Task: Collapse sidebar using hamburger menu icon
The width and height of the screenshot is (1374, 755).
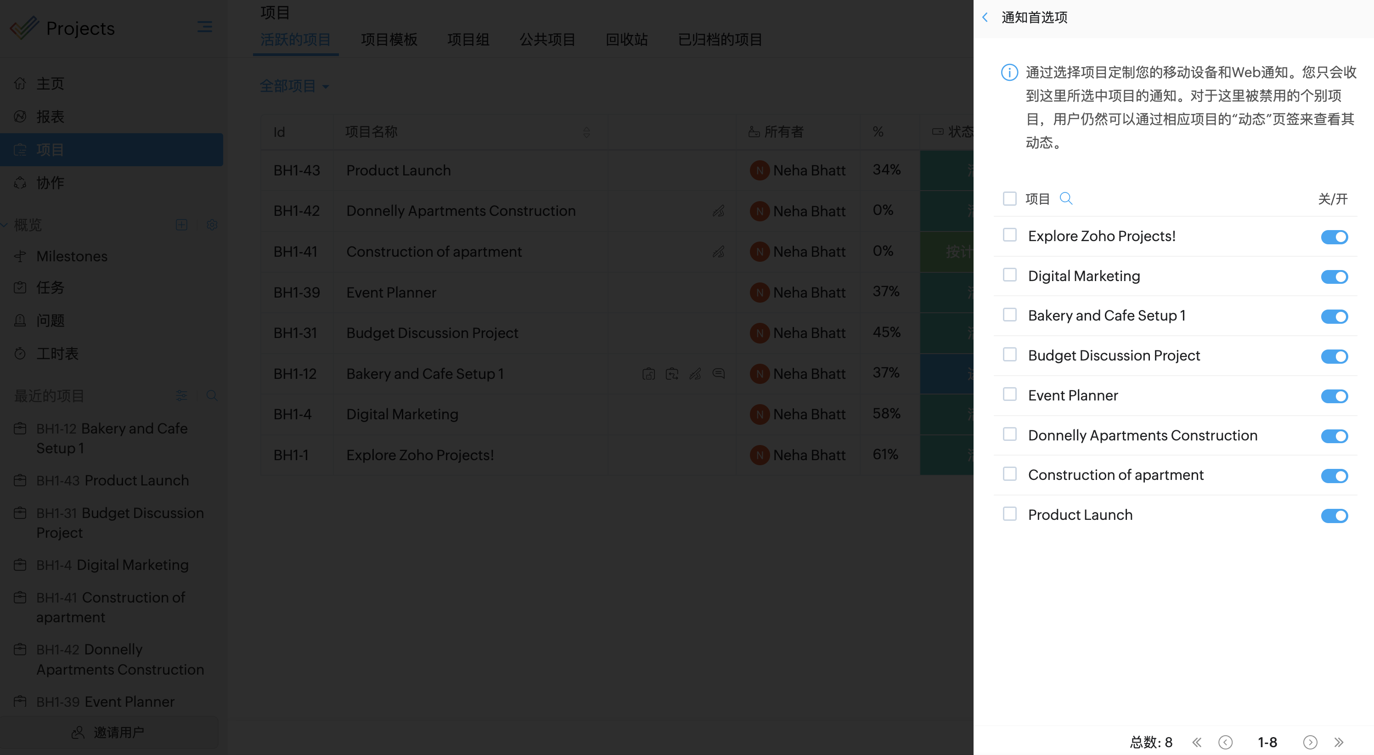Action: coord(204,27)
